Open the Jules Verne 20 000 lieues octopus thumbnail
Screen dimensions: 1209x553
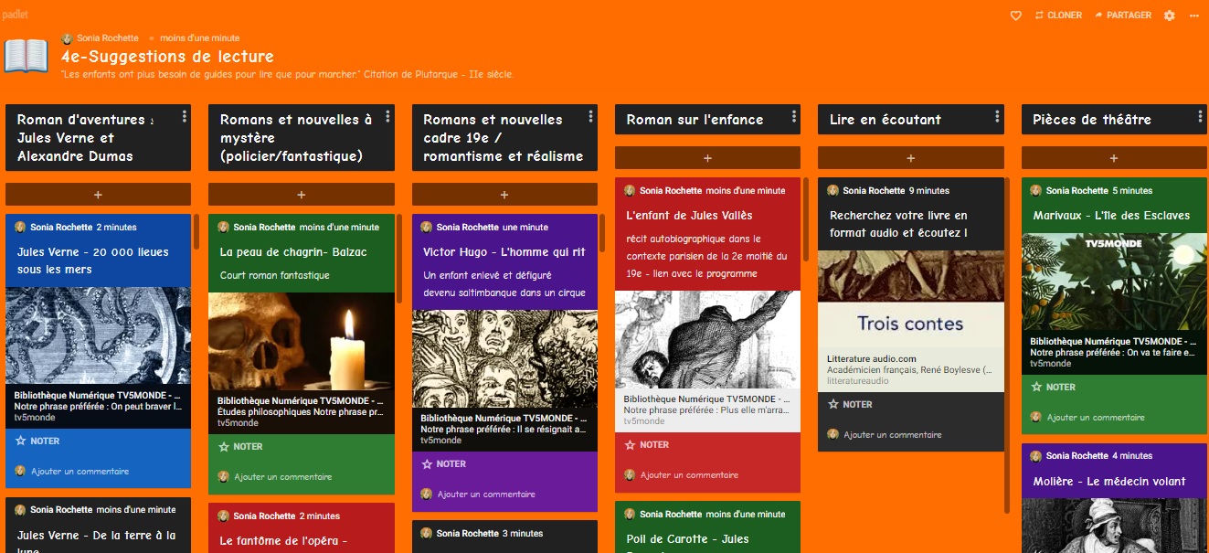(x=98, y=335)
